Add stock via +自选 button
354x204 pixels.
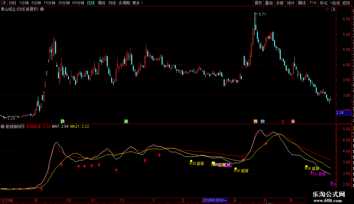tap(335, 3)
